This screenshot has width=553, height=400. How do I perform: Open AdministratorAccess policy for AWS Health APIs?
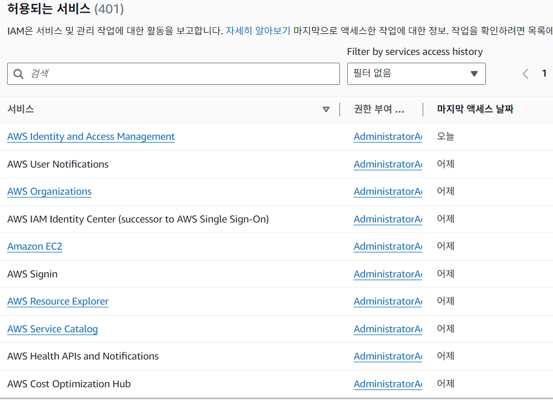[x=388, y=356]
